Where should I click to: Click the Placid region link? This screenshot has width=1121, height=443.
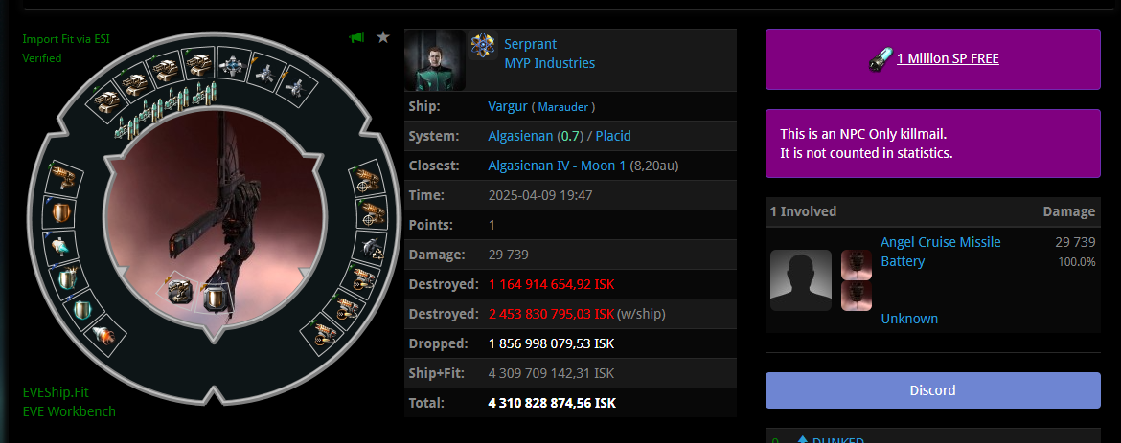pyautogui.click(x=613, y=136)
